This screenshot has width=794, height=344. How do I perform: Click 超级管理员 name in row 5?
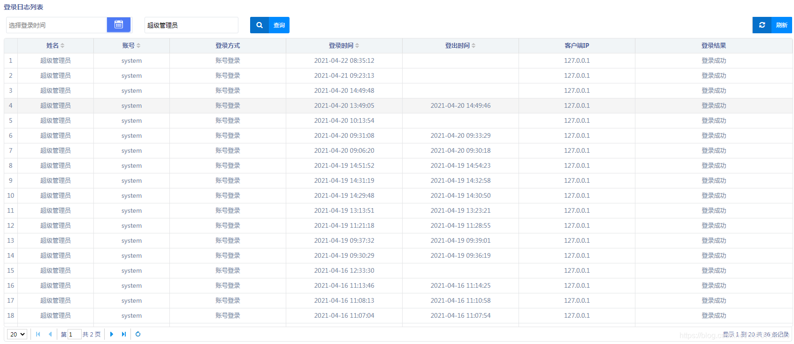55,120
